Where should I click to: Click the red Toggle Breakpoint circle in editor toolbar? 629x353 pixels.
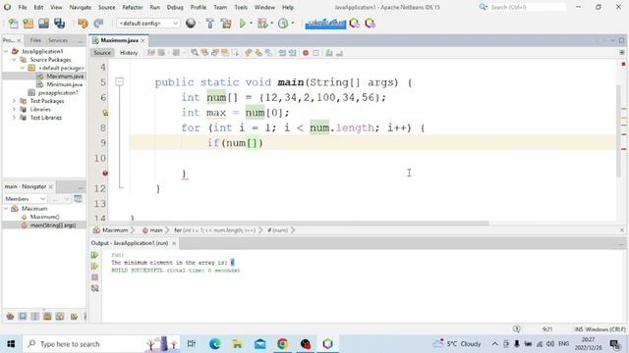pyautogui.click(x=306, y=53)
